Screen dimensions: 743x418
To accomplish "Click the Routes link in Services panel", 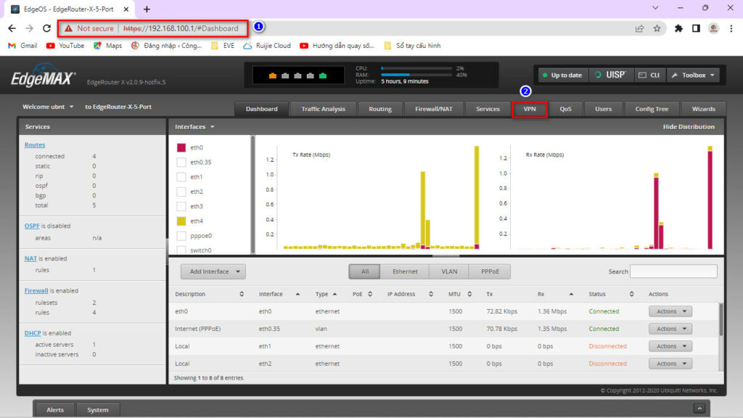I will tap(35, 145).
